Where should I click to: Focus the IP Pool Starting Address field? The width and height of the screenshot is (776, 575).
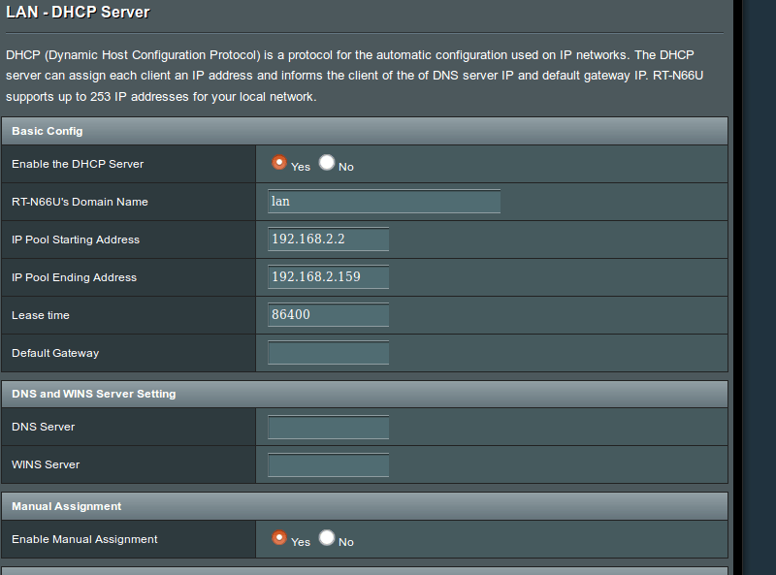pyautogui.click(x=328, y=240)
